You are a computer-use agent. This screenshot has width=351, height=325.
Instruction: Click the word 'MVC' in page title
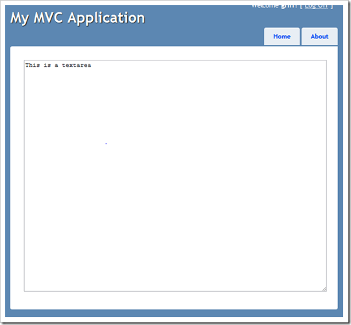coord(48,18)
